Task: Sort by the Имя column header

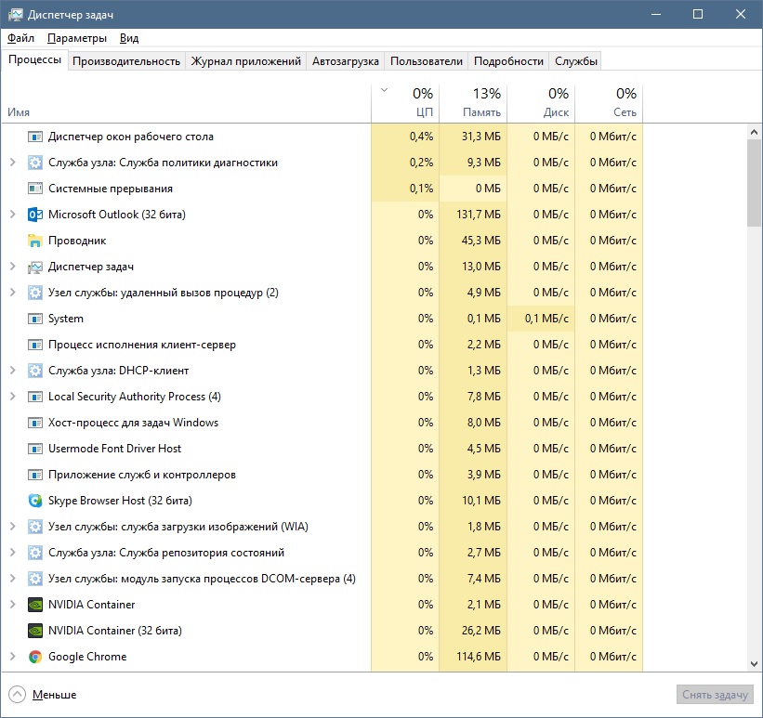Action: click(187, 103)
